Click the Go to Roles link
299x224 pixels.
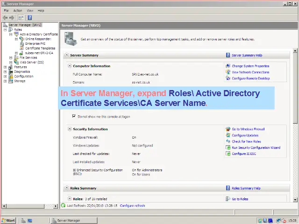[x=240, y=199]
